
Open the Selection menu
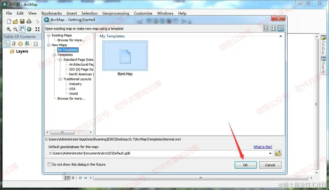(x=90, y=13)
